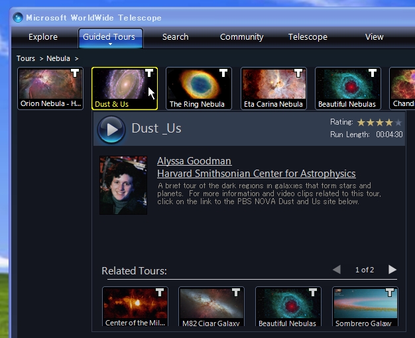Click the T badge on M82 Cigar Galaxy thumbnail
This screenshot has height=338, width=415.
(236, 292)
